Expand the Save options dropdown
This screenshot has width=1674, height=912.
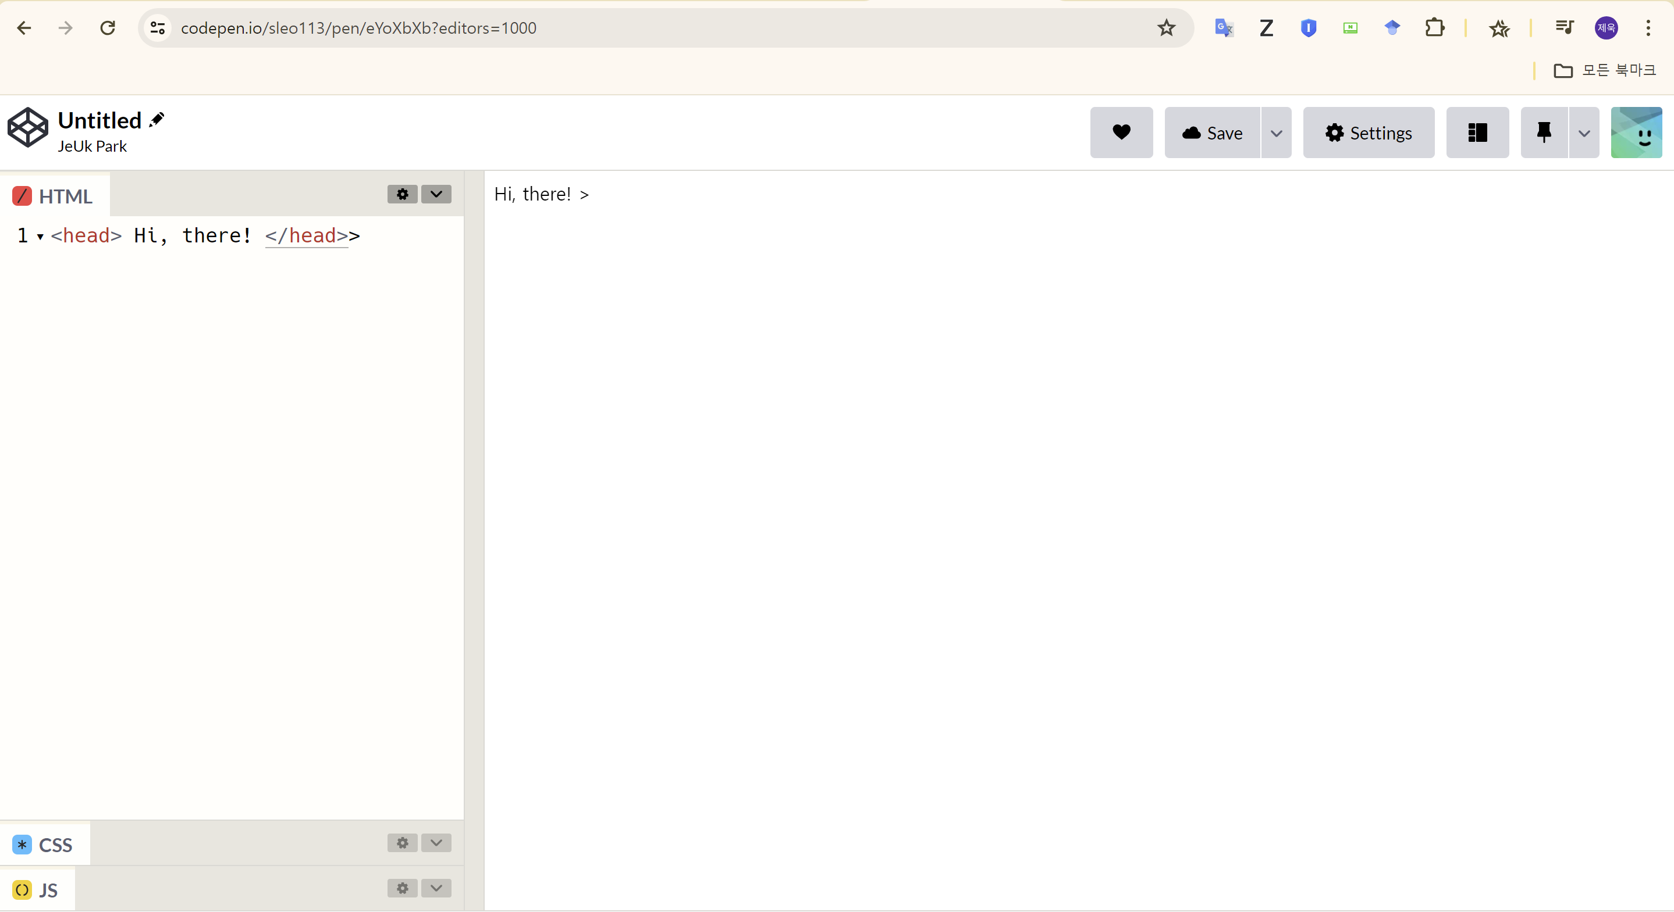click(x=1275, y=133)
